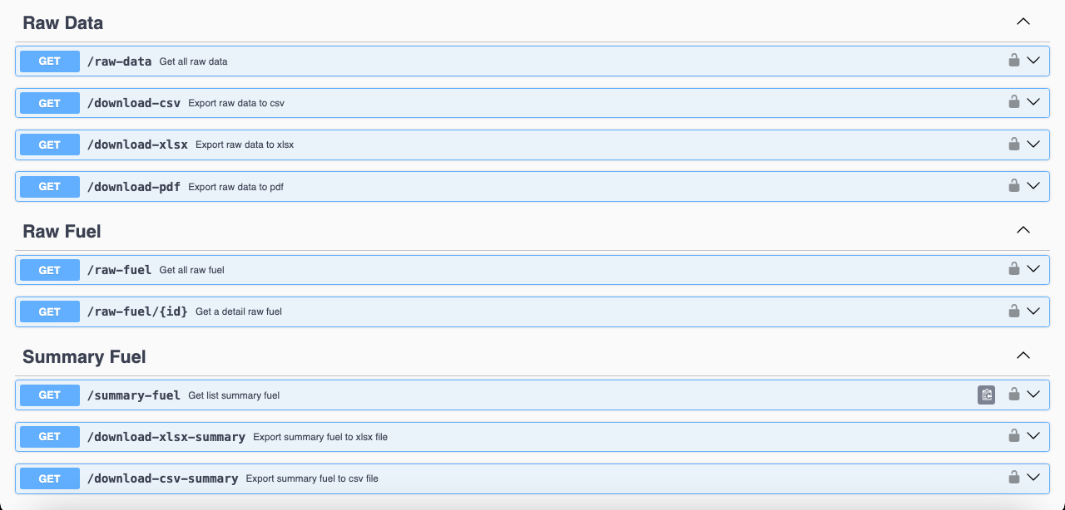Click the lock icon on /download-xlsx-summary row
This screenshot has width=1065, height=510.
point(1013,436)
